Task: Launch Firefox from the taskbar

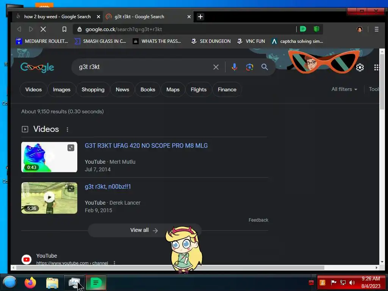Action: (30, 283)
